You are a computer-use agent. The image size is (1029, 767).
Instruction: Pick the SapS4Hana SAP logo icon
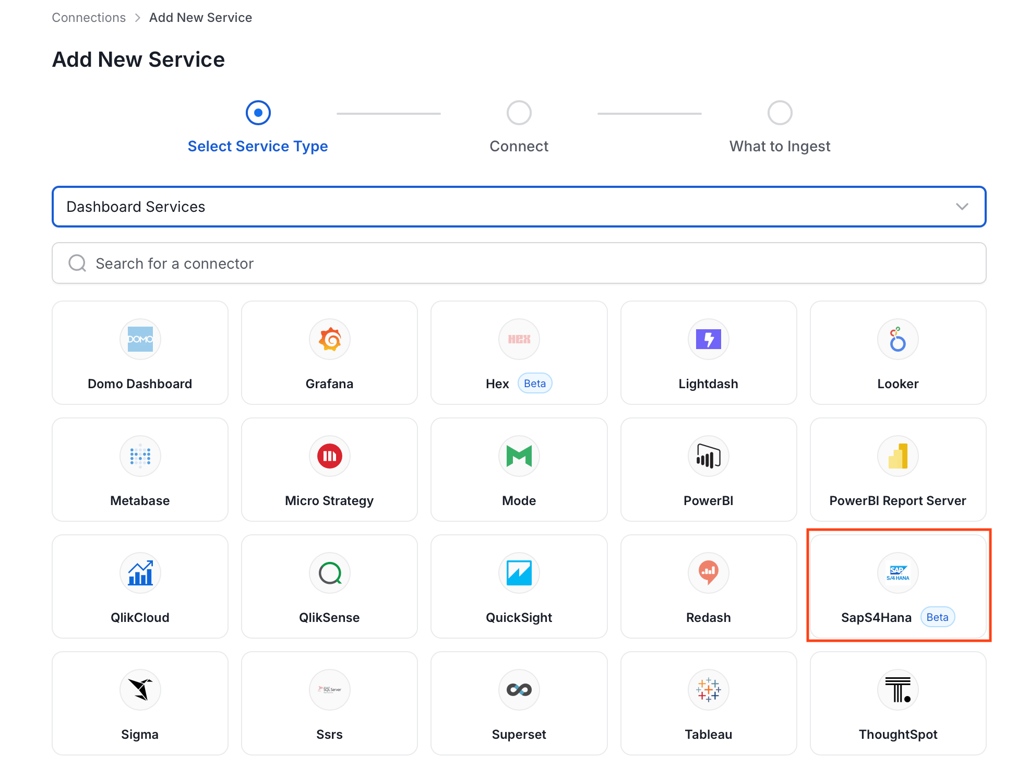(x=898, y=573)
